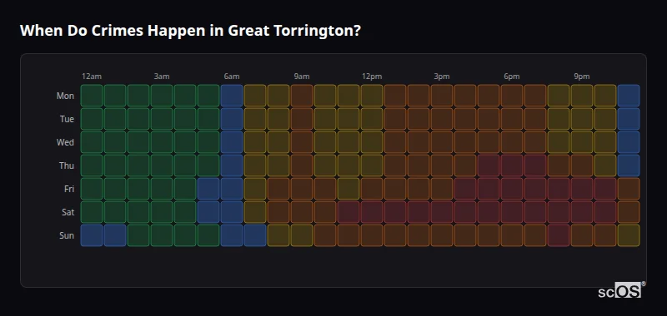
Task: Select the Sunday 7am blue cell
Action: point(255,235)
